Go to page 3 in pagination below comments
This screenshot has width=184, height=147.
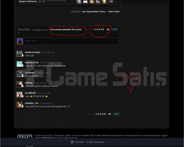coord(98,114)
